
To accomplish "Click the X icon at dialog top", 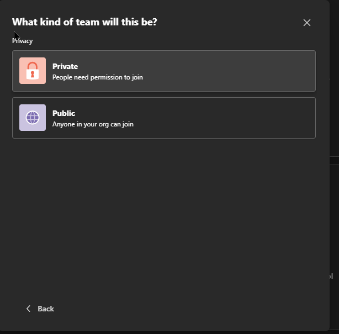I will click(x=307, y=23).
